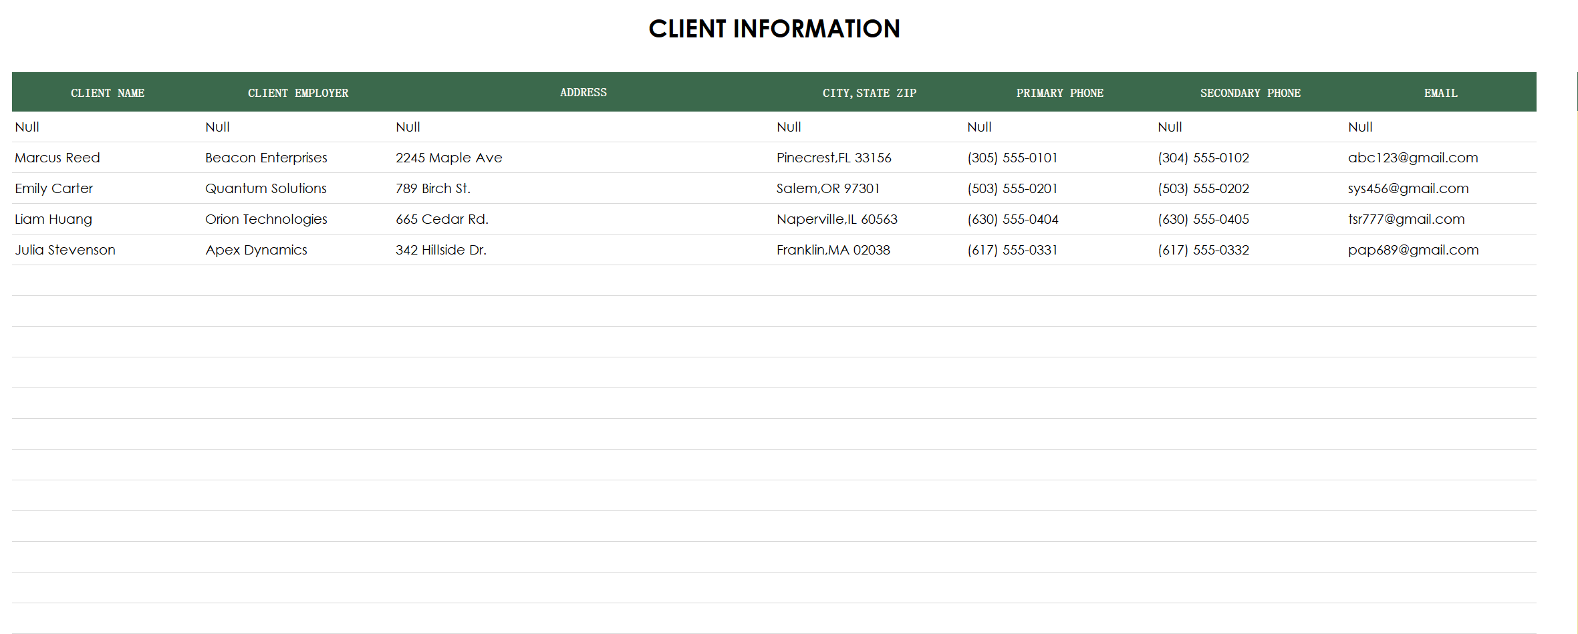Click the ADDRESS column header
The height and width of the screenshot is (634, 1578).
click(583, 93)
